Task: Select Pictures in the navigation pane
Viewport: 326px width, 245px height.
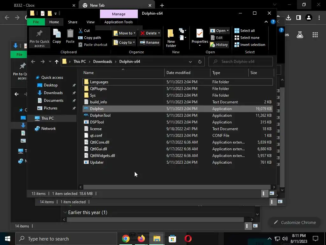Action: click(x=51, y=108)
